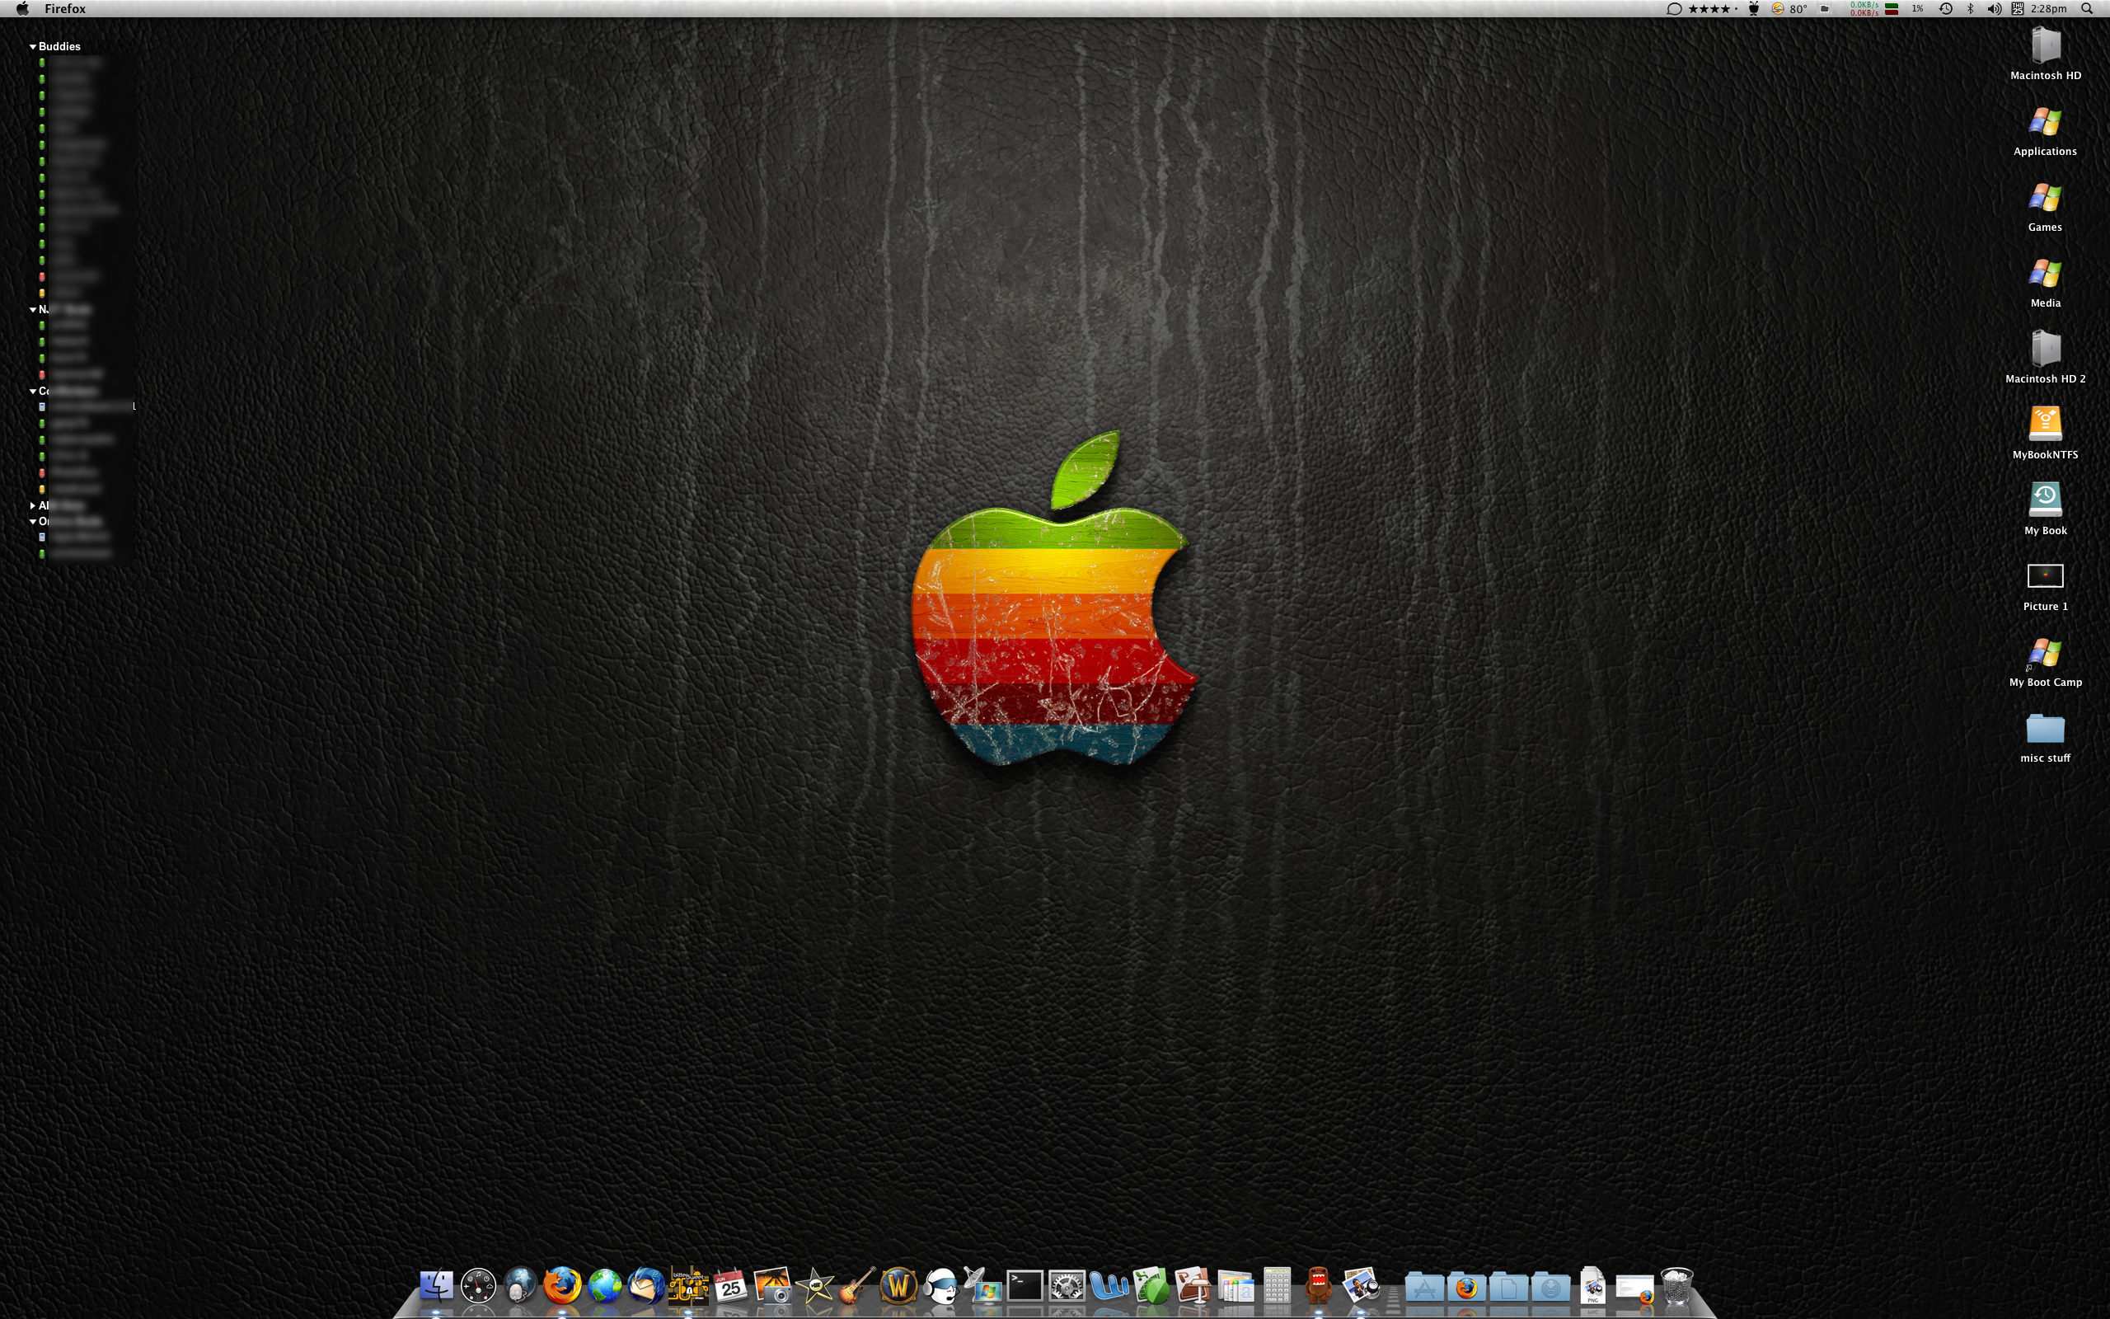Screen dimensions: 2110x1319
Task: Select the misc stuff folder on desktop
Action: point(2045,730)
